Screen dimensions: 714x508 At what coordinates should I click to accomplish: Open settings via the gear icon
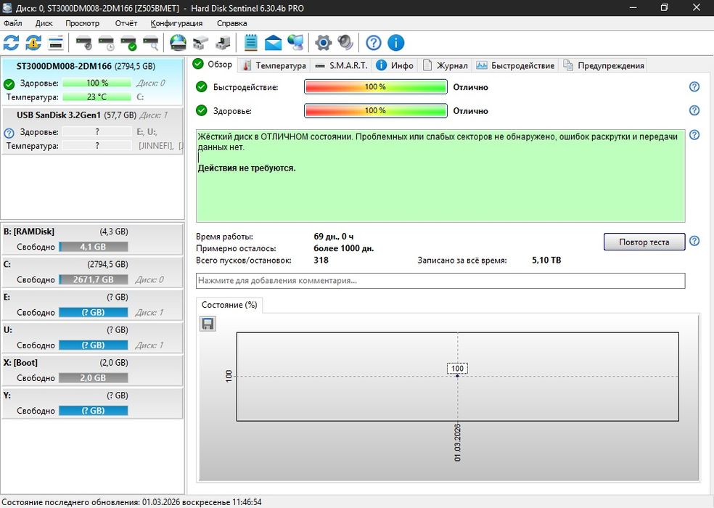(323, 43)
